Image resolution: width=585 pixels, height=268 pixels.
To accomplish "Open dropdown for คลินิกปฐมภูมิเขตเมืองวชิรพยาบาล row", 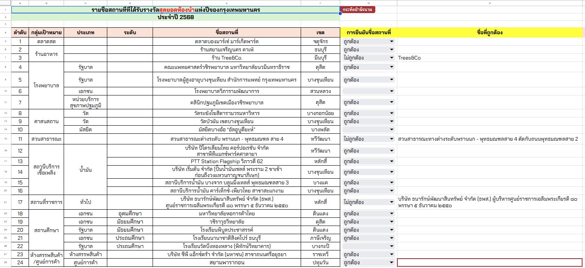I will coord(369,102).
